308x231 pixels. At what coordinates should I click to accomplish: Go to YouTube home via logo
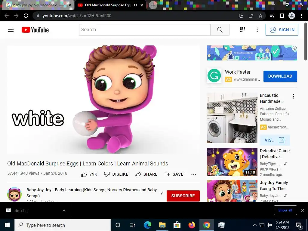pos(35,30)
